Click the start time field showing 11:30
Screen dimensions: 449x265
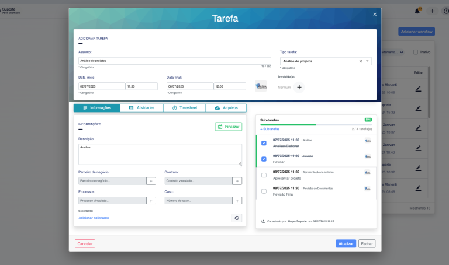(141, 86)
